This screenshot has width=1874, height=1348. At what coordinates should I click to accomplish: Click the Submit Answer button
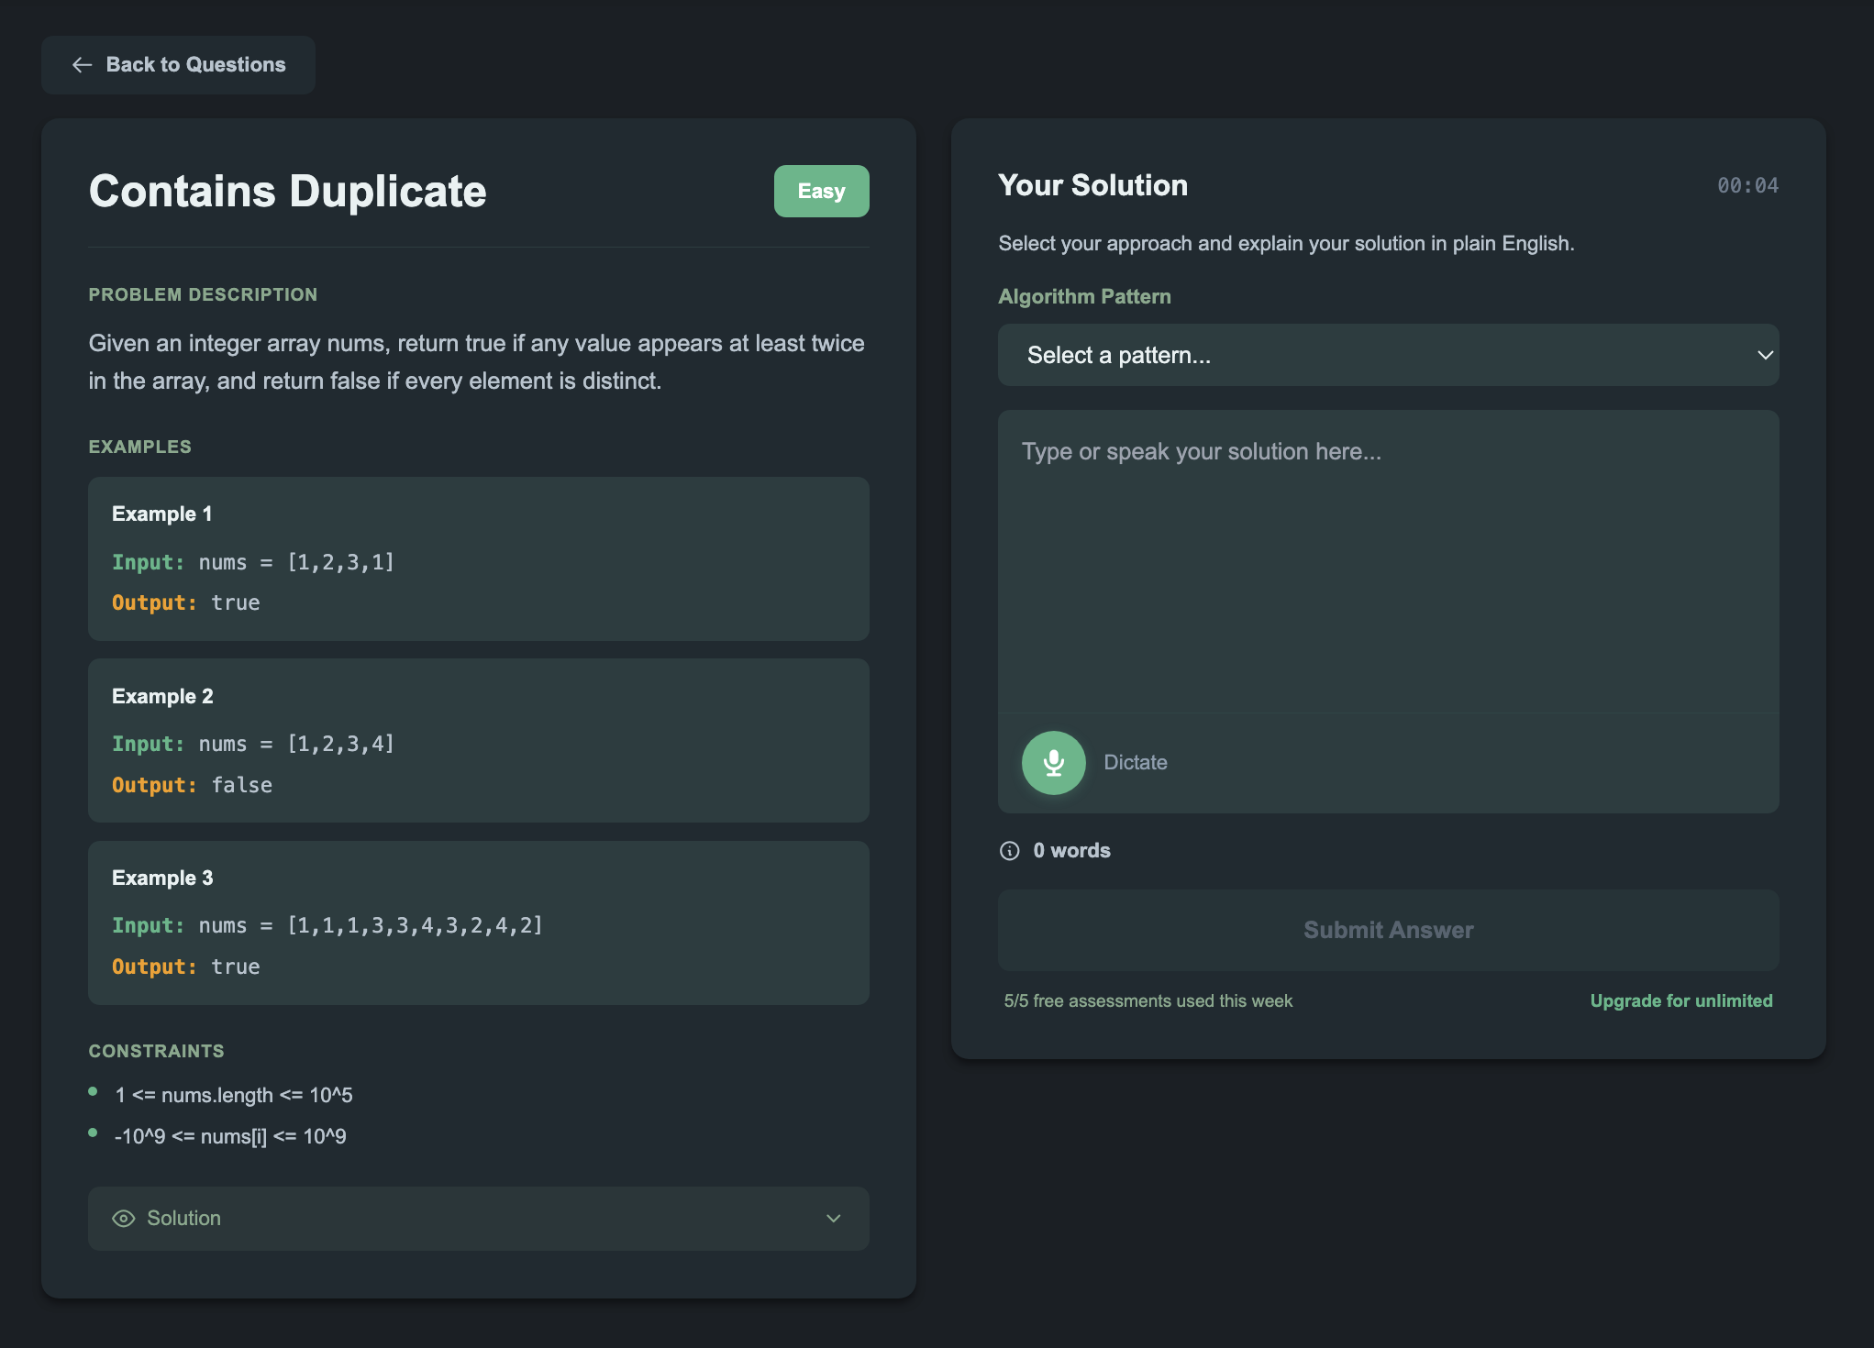[x=1387, y=930]
